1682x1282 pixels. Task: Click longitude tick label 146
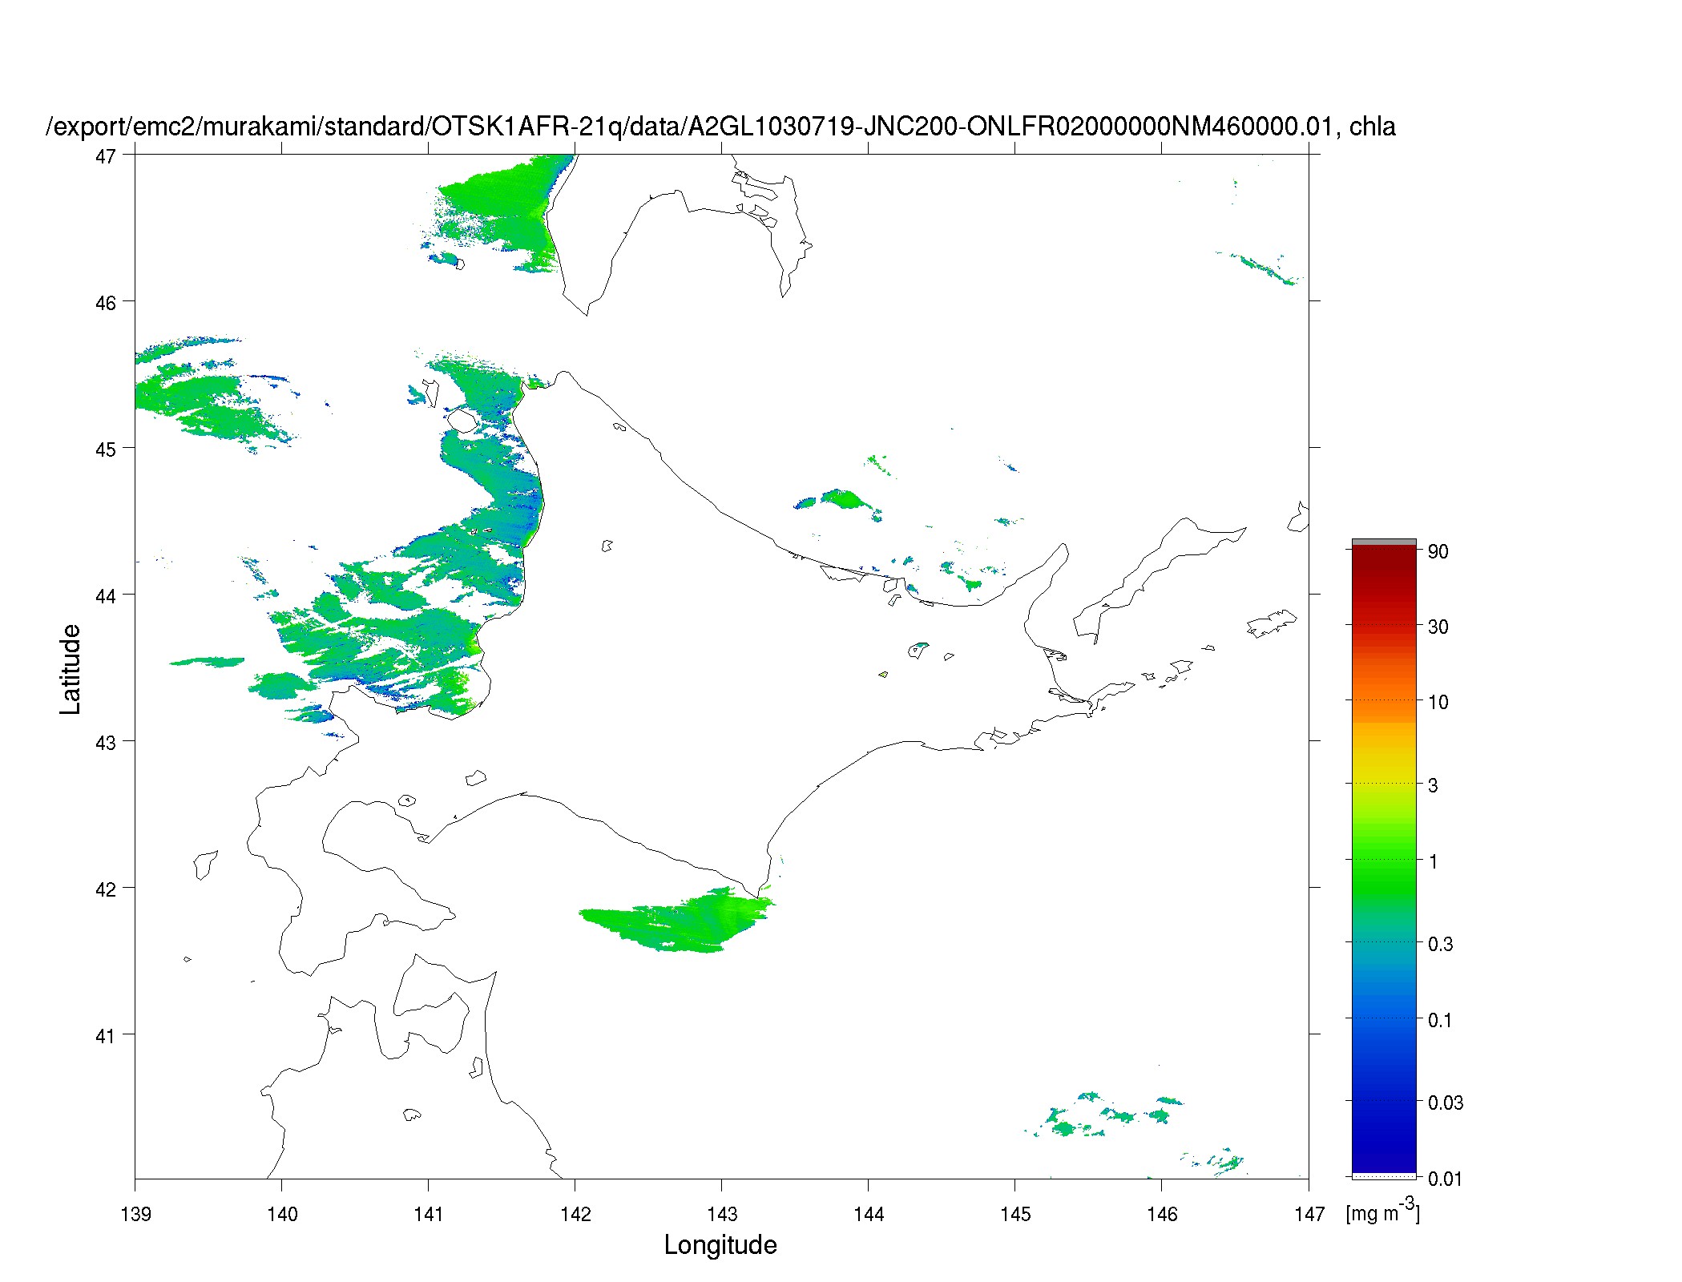pyautogui.click(x=1162, y=1214)
